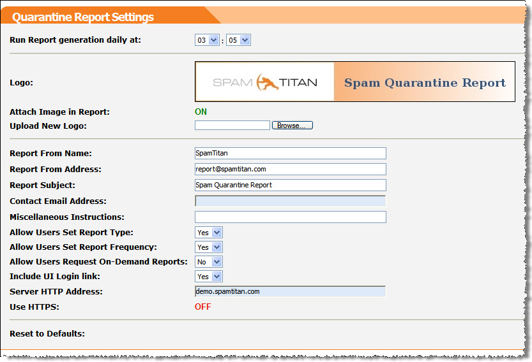This screenshot has width=532, height=362.
Task: Toggle the Use HTTPS OFF link
Action: pos(202,307)
